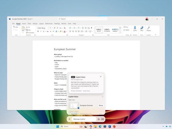This screenshot has height=129, width=172.
Task: Choose text highlight color
Action: click(x=60, y=31)
